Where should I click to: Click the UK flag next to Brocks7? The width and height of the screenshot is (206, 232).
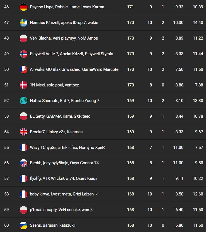point(23,132)
